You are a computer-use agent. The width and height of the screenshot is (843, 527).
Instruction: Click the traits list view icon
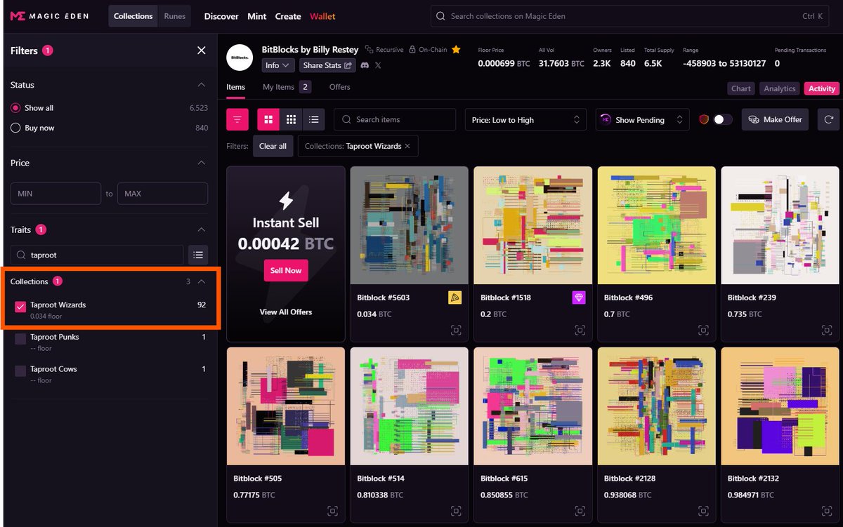[x=198, y=255]
